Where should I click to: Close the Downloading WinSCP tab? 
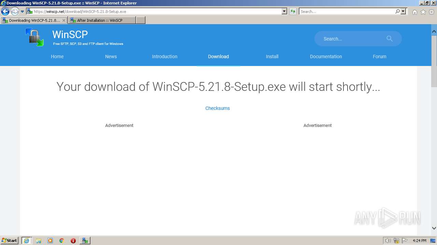coord(64,20)
